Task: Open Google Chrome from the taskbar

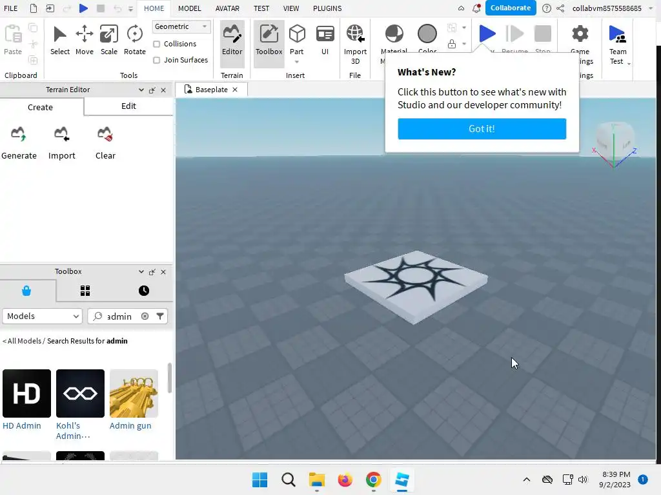Action: pos(374,480)
